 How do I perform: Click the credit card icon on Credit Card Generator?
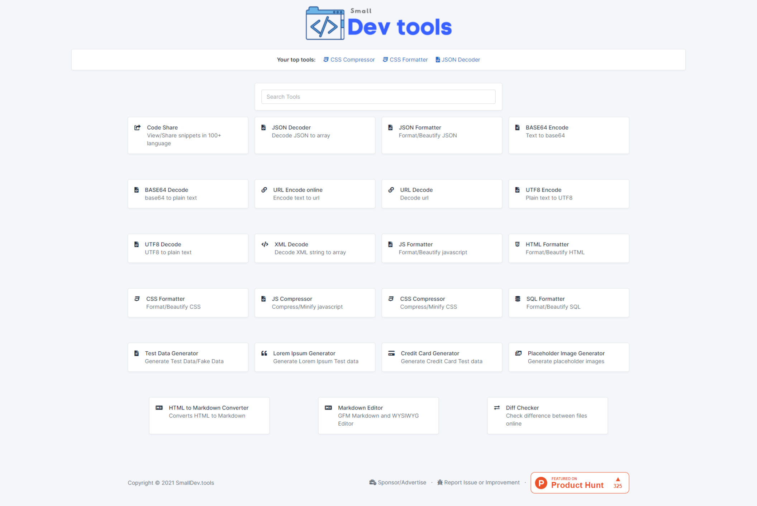tap(391, 353)
